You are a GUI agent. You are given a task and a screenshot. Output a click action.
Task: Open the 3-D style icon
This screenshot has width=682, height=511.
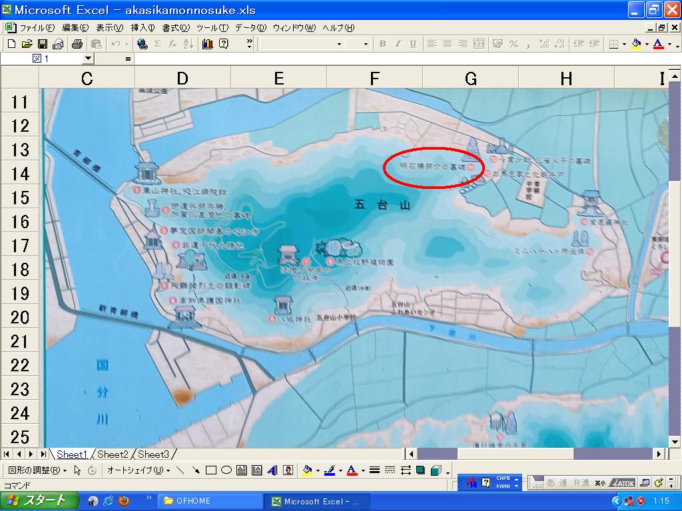[x=436, y=470]
